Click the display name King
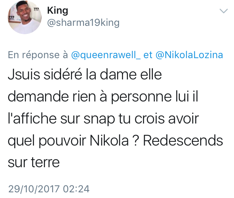The image size is (234, 198). pyautogui.click(x=58, y=11)
